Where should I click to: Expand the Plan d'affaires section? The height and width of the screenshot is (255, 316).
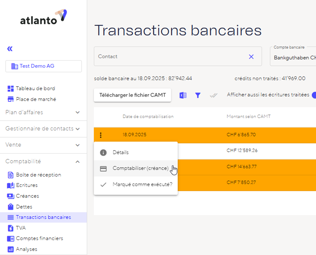[x=77, y=112]
